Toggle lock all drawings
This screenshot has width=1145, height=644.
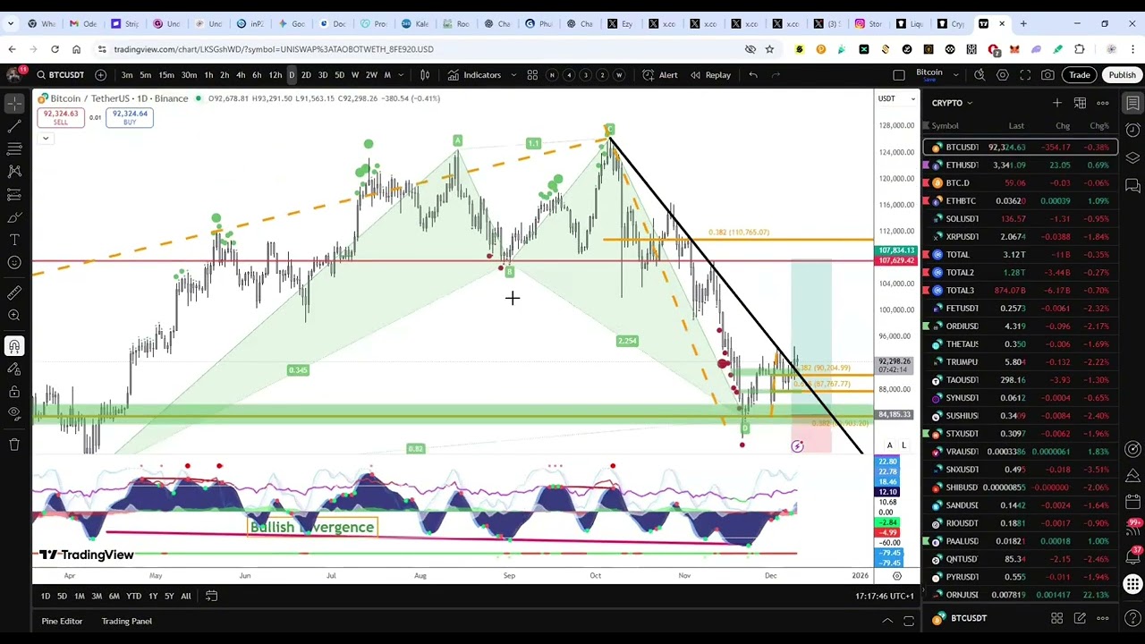tap(14, 392)
